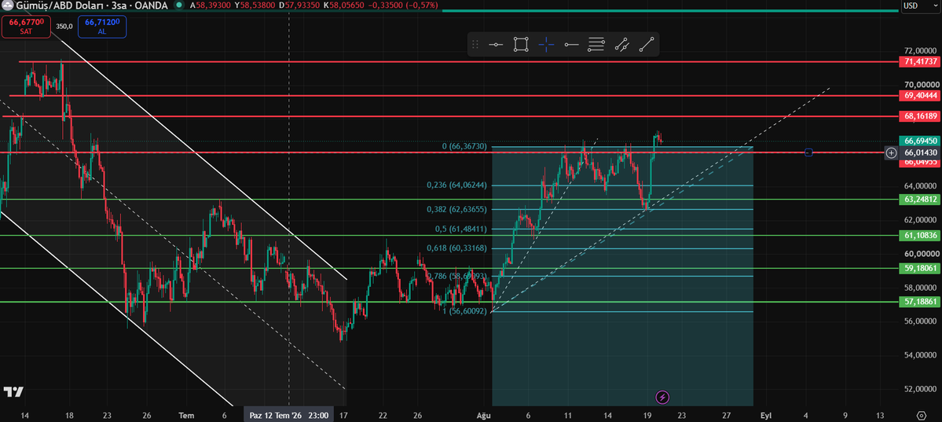
Task: Click the plus button beside 66,01430 price
Action: point(891,152)
